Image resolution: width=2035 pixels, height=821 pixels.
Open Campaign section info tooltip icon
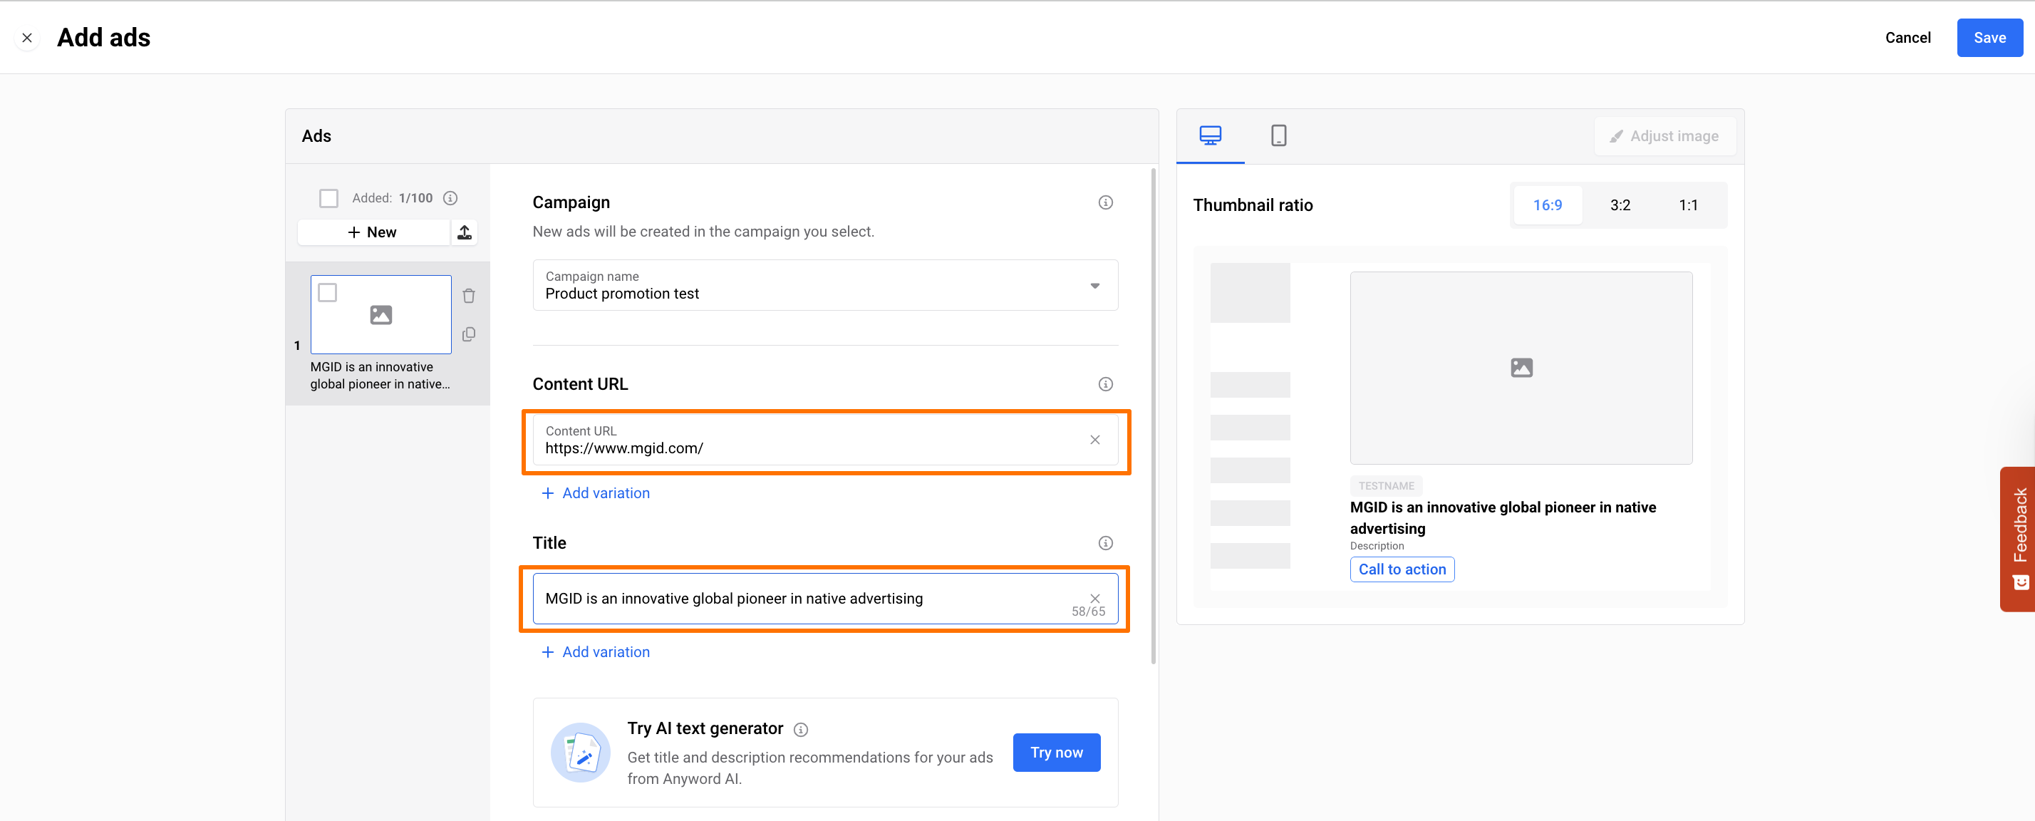tap(1105, 202)
